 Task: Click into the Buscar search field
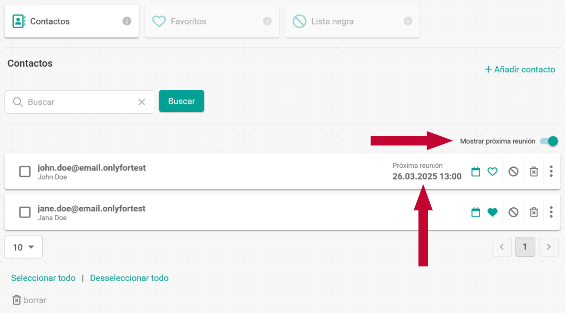click(80, 102)
